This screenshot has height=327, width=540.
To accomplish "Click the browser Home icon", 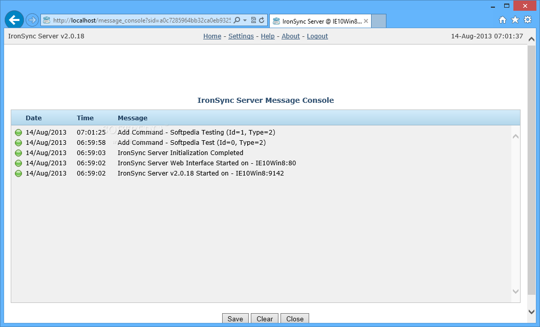I will click(503, 20).
